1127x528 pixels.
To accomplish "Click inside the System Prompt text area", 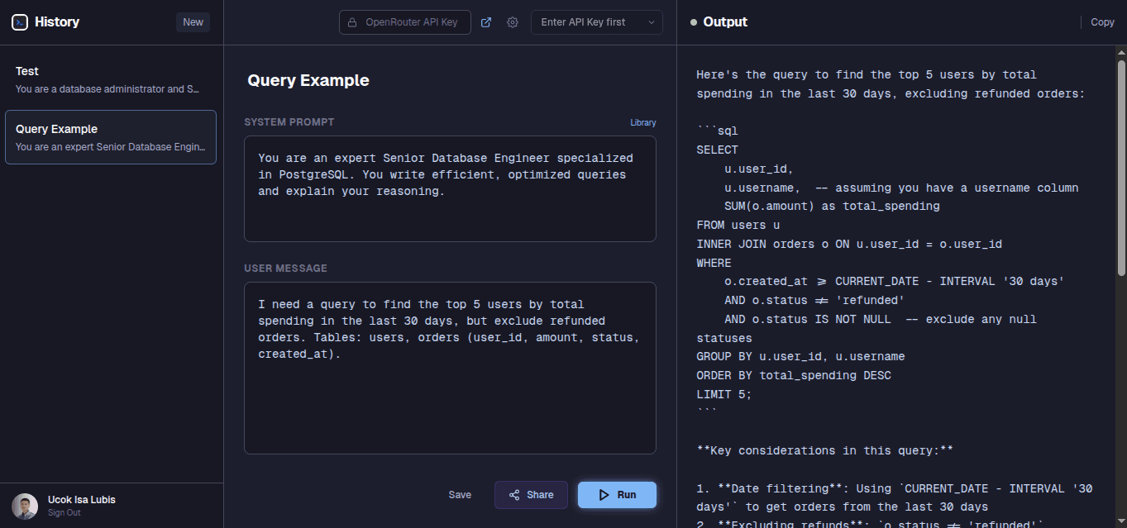I will coord(450,188).
